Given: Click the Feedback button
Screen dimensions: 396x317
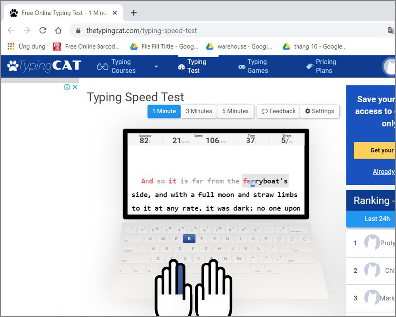Looking at the screenshot, I should tap(279, 111).
